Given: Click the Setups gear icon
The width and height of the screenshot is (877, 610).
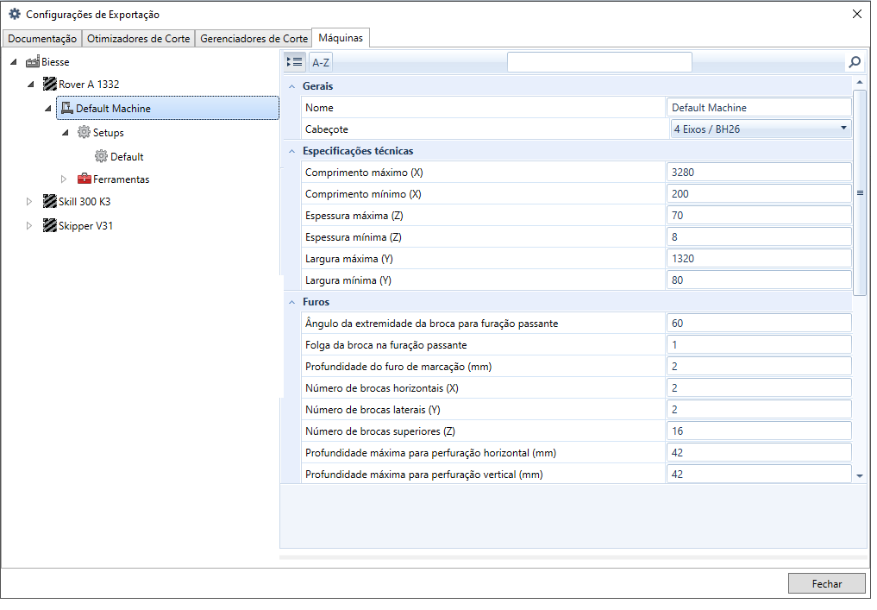Looking at the screenshot, I should click(84, 133).
